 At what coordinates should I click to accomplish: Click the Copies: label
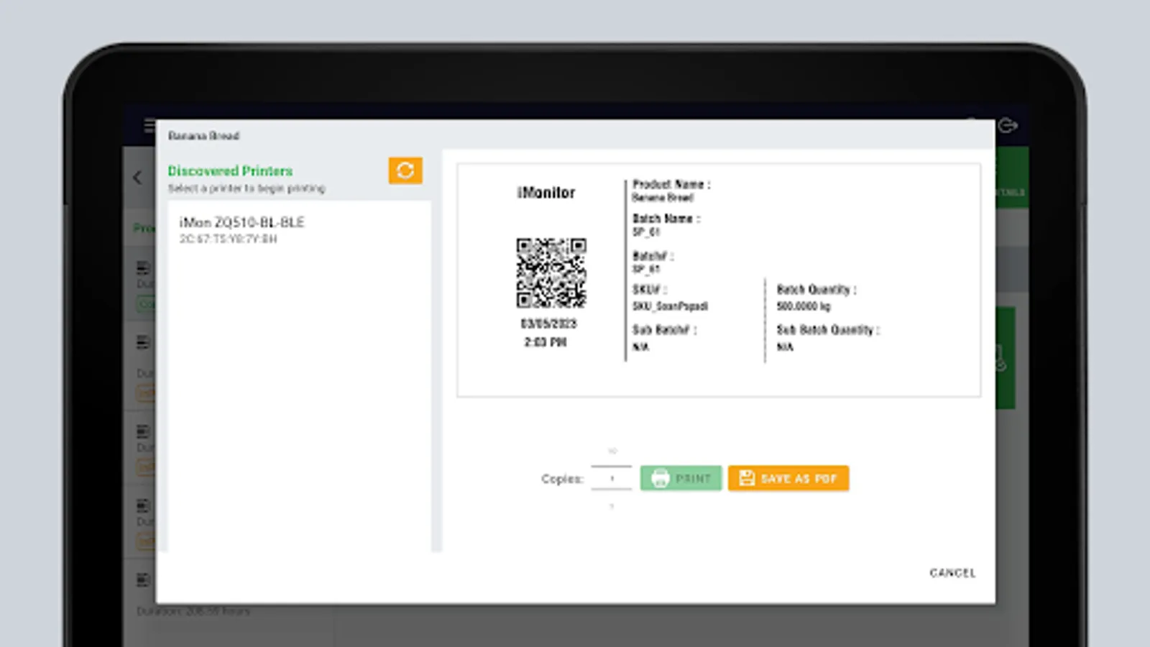pos(562,479)
